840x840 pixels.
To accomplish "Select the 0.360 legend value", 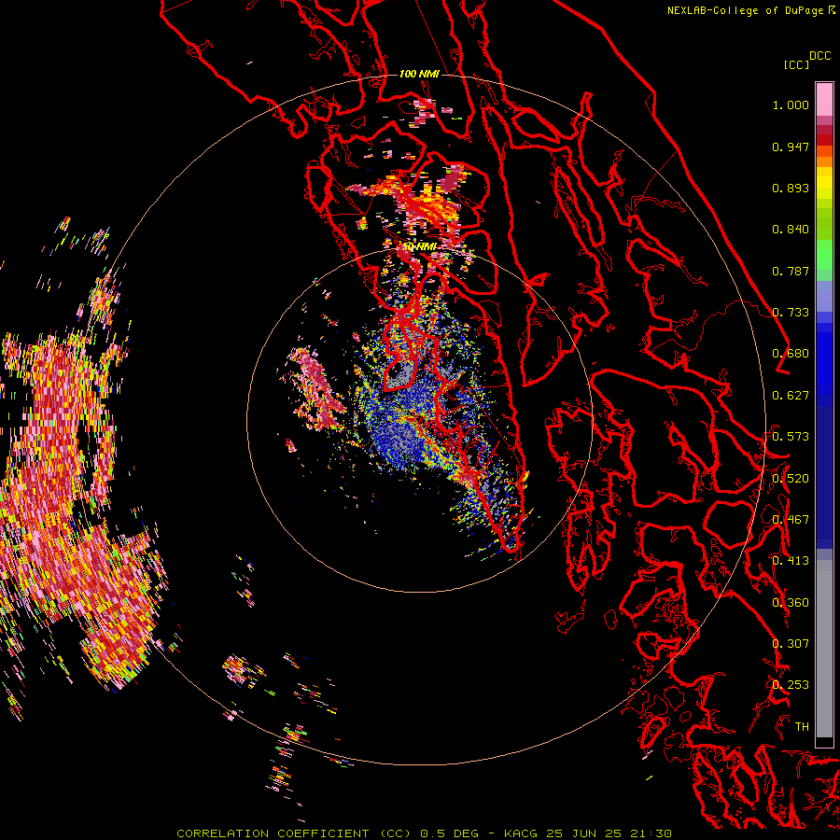I will point(791,603).
